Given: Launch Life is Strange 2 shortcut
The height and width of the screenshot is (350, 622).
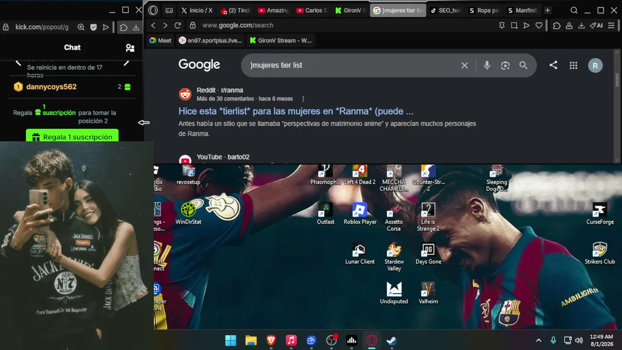Looking at the screenshot, I should tap(428, 217).
